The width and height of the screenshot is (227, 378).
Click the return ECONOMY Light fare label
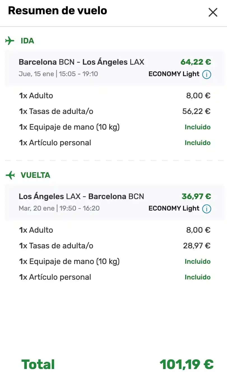[174, 208]
